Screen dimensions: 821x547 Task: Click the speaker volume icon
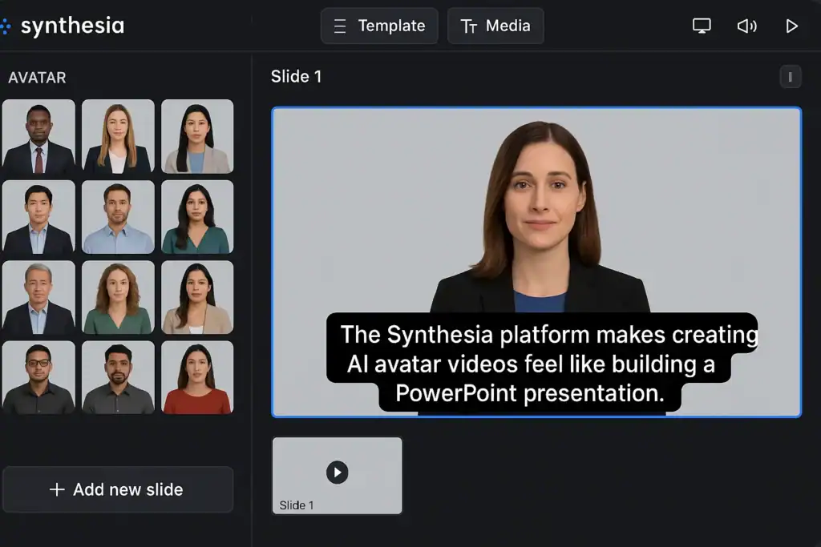click(x=746, y=26)
